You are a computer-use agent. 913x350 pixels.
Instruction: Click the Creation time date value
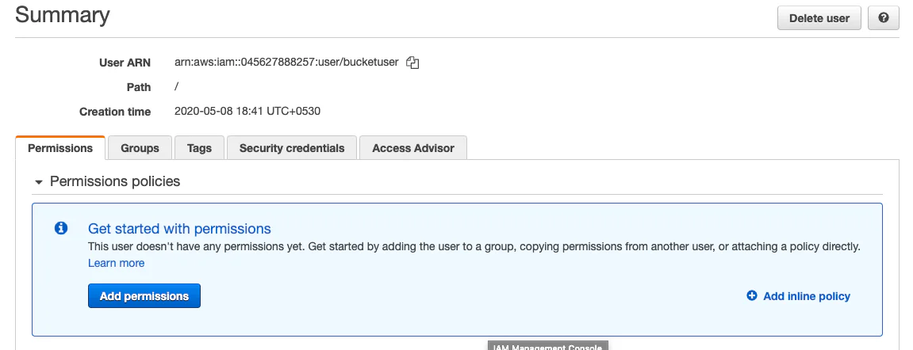coord(247,111)
